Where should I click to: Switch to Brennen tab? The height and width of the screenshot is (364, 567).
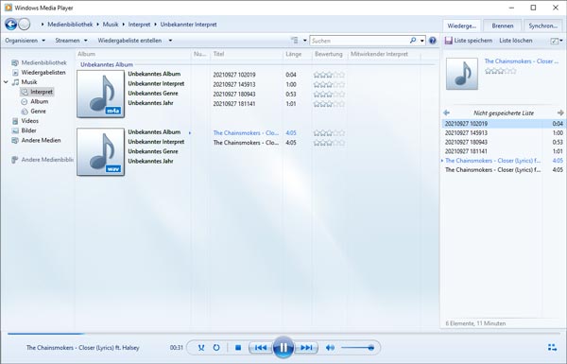click(x=503, y=26)
